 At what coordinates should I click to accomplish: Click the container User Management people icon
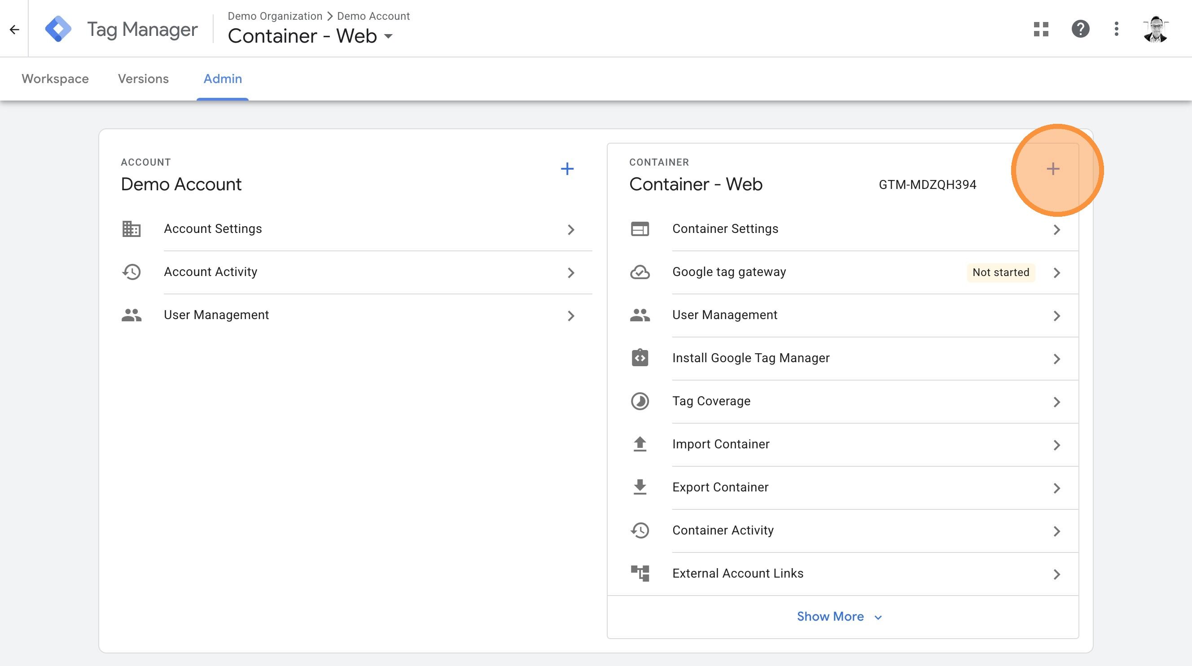click(x=640, y=315)
